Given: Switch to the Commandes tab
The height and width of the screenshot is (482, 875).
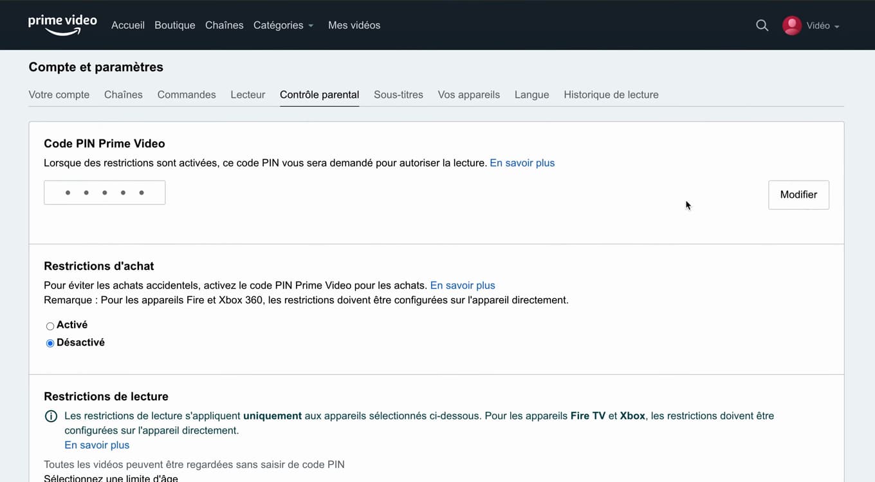Looking at the screenshot, I should point(187,94).
